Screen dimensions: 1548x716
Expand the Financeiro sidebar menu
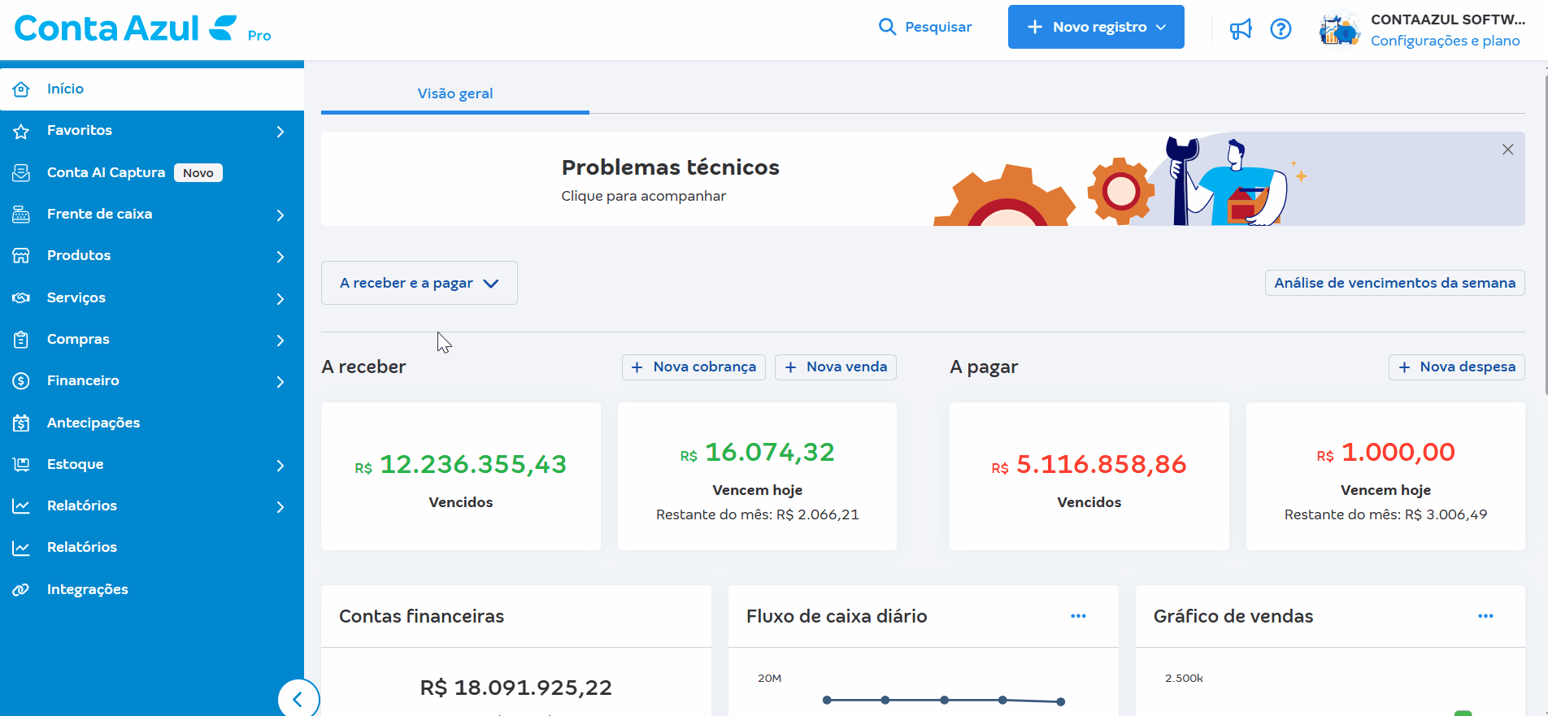click(280, 381)
